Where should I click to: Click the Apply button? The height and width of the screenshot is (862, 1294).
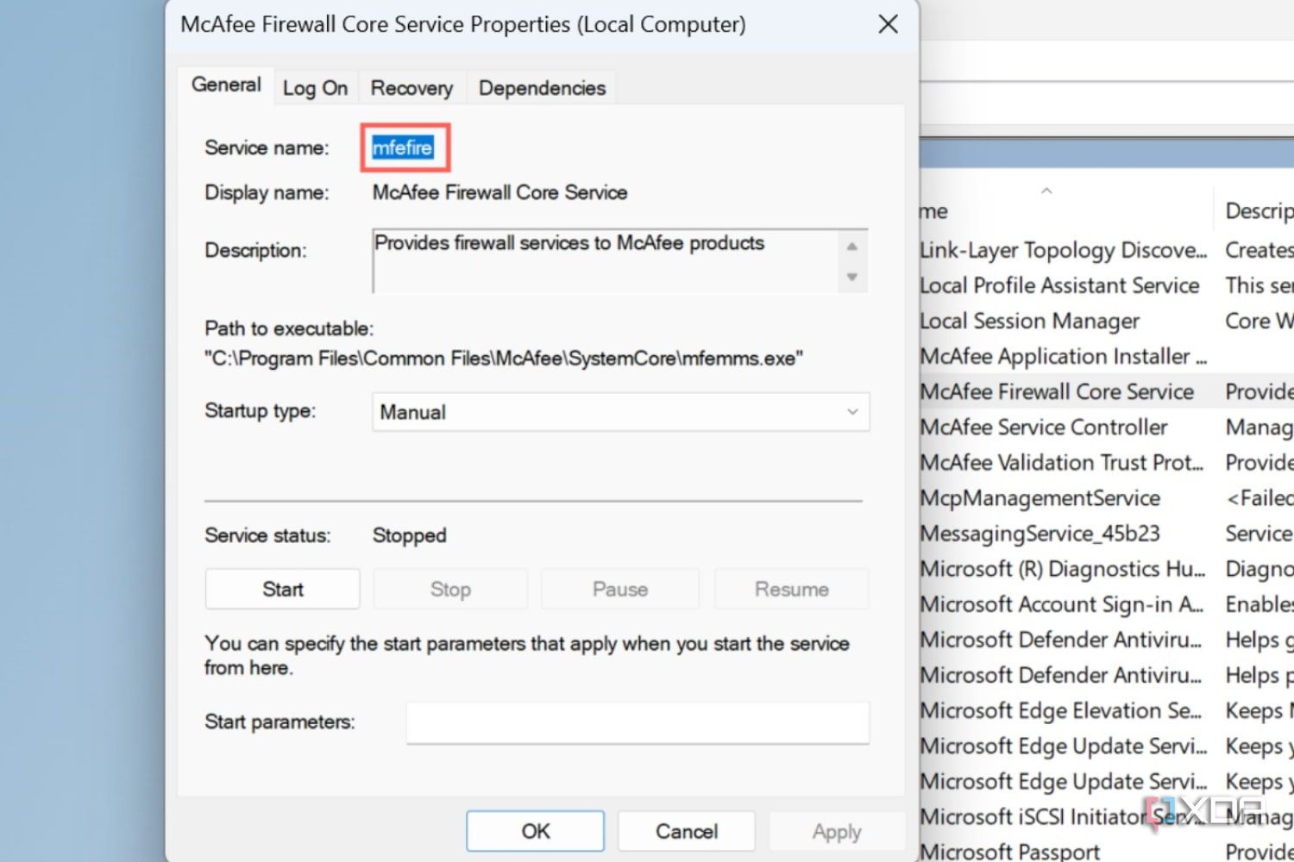(x=835, y=831)
